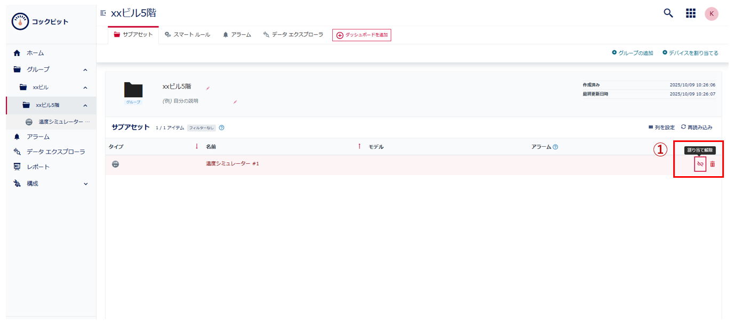Open search with the magnifier icon

tap(668, 13)
